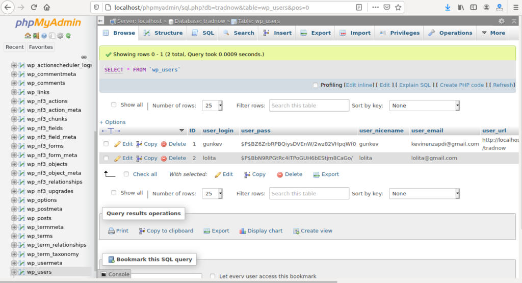Screen dimensions: 522x283
Task: Expand wp_posts tree node
Action: 14,218
